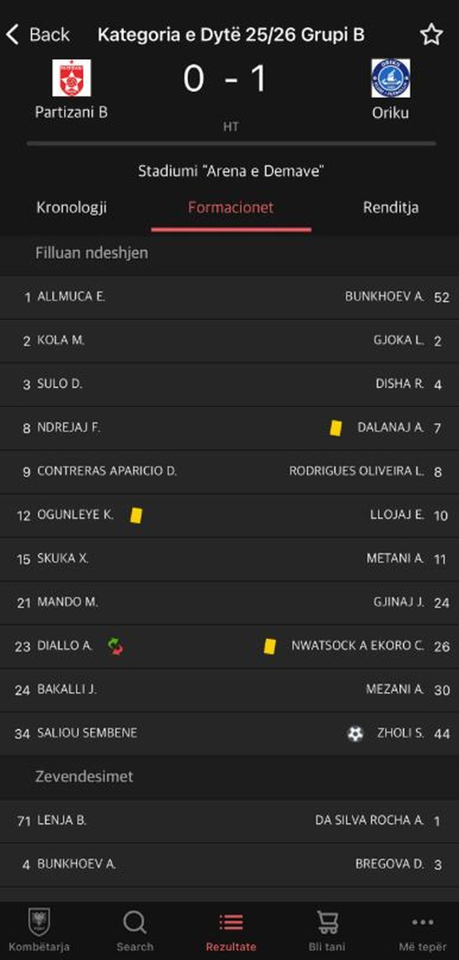Image resolution: width=459 pixels, height=960 pixels.
Task: Tap Dalanaj A. yellow card icon
Action: pos(335,428)
